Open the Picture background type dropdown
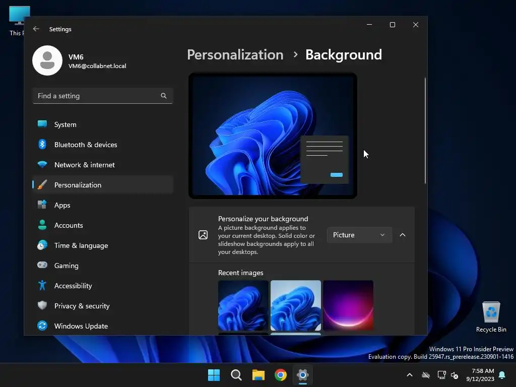516x387 pixels. click(x=359, y=235)
